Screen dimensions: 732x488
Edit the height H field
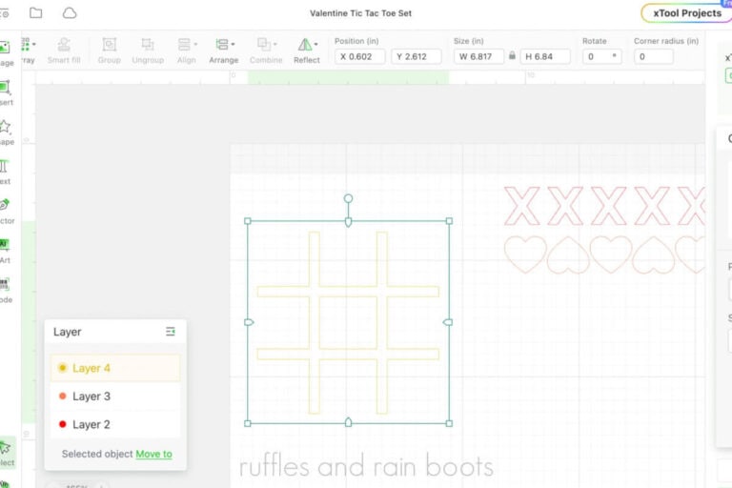(545, 56)
